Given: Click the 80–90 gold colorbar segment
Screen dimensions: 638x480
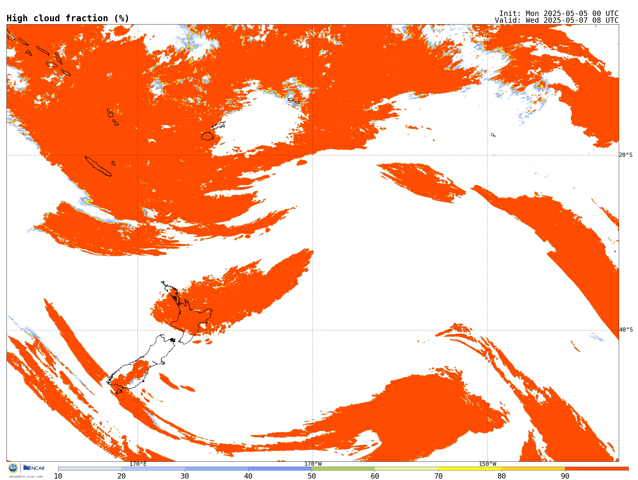Looking at the screenshot, I should (533, 469).
